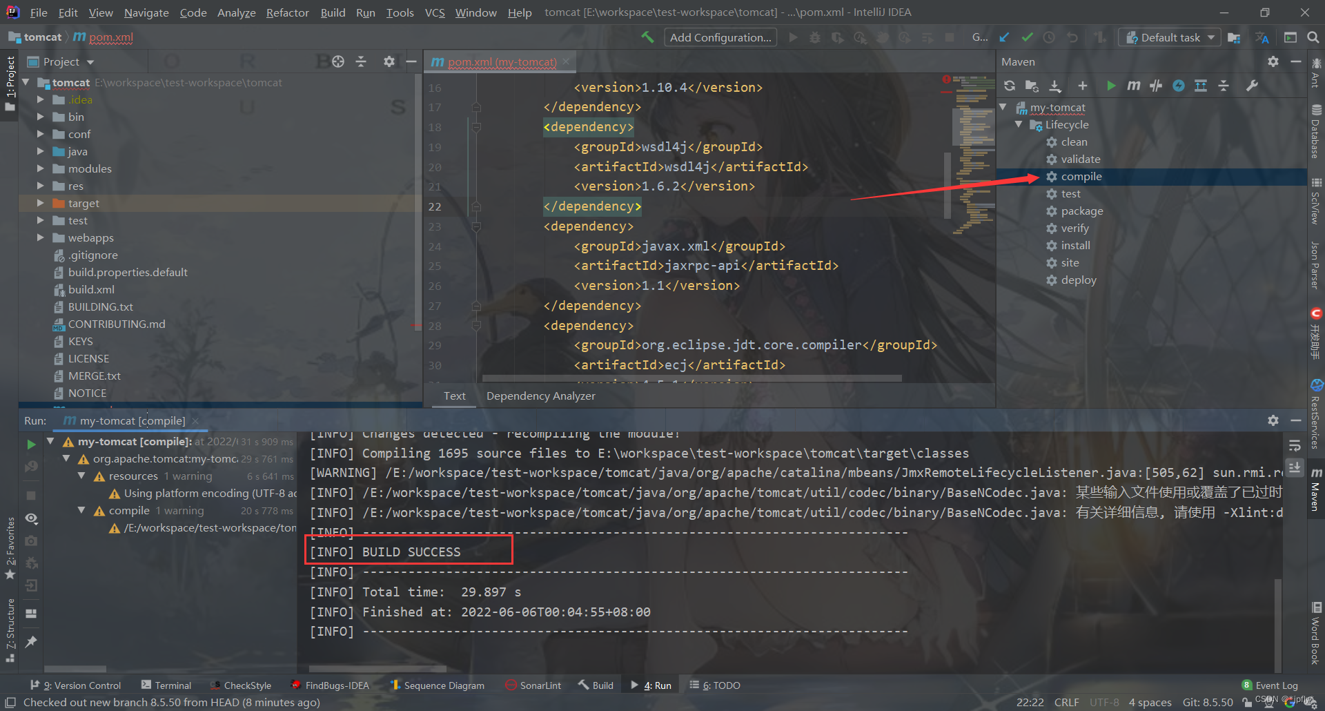
Task: Open the Project Structure icon in toolbar
Action: point(1234,37)
